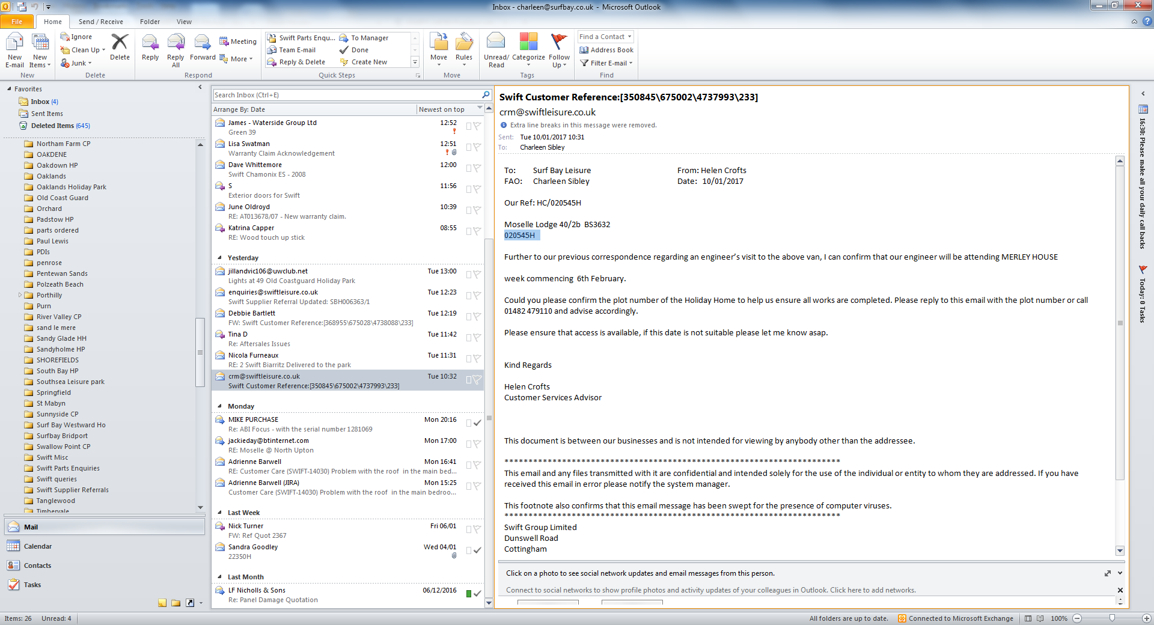
Task: Open the Categorize color menu
Action: 528,50
